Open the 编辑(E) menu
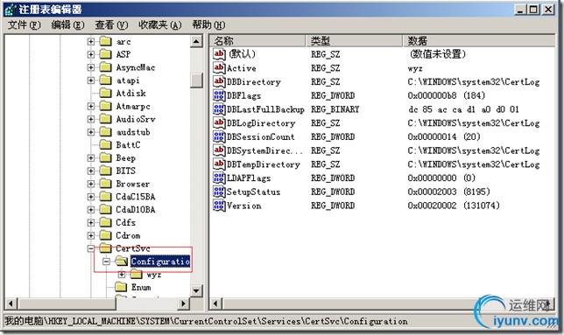Image resolution: width=564 pixels, height=335 pixels. click(67, 24)
